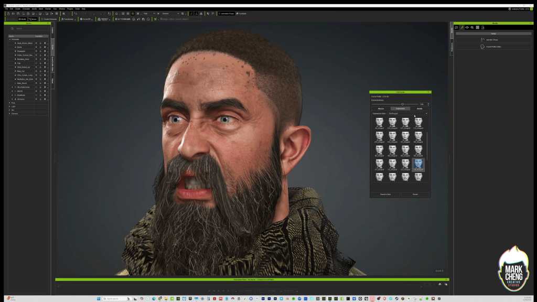Click the Expressiveness value stepper arrows

[x=428, y=104]
